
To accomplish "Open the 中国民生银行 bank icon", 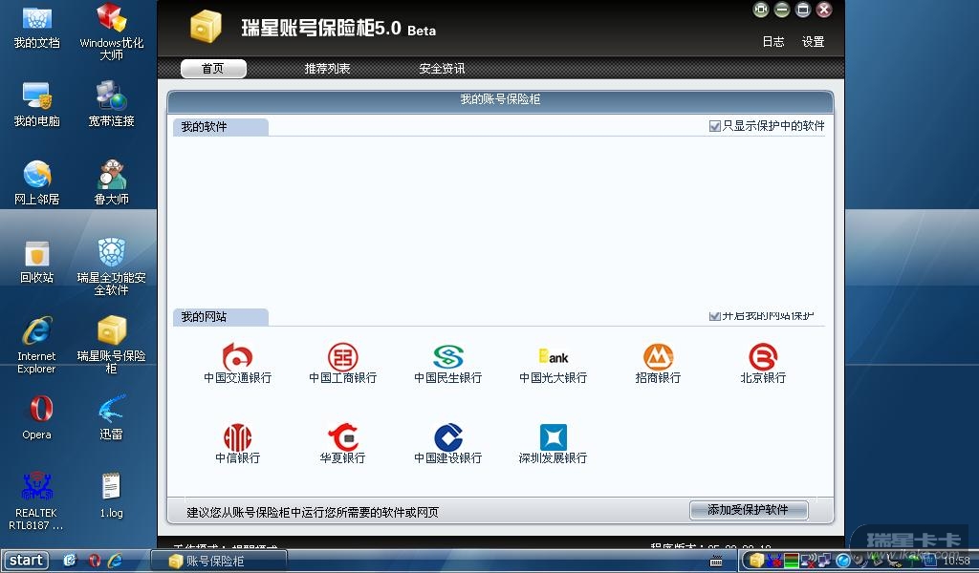I will tap(448, 358).
